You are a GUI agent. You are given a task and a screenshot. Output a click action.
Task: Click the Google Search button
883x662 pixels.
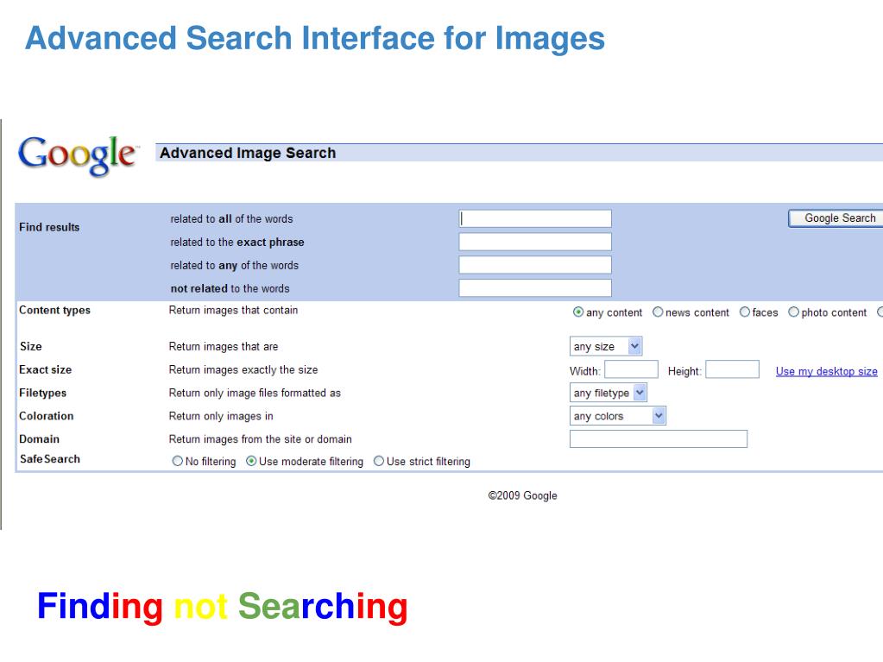[x=836, y=218]
